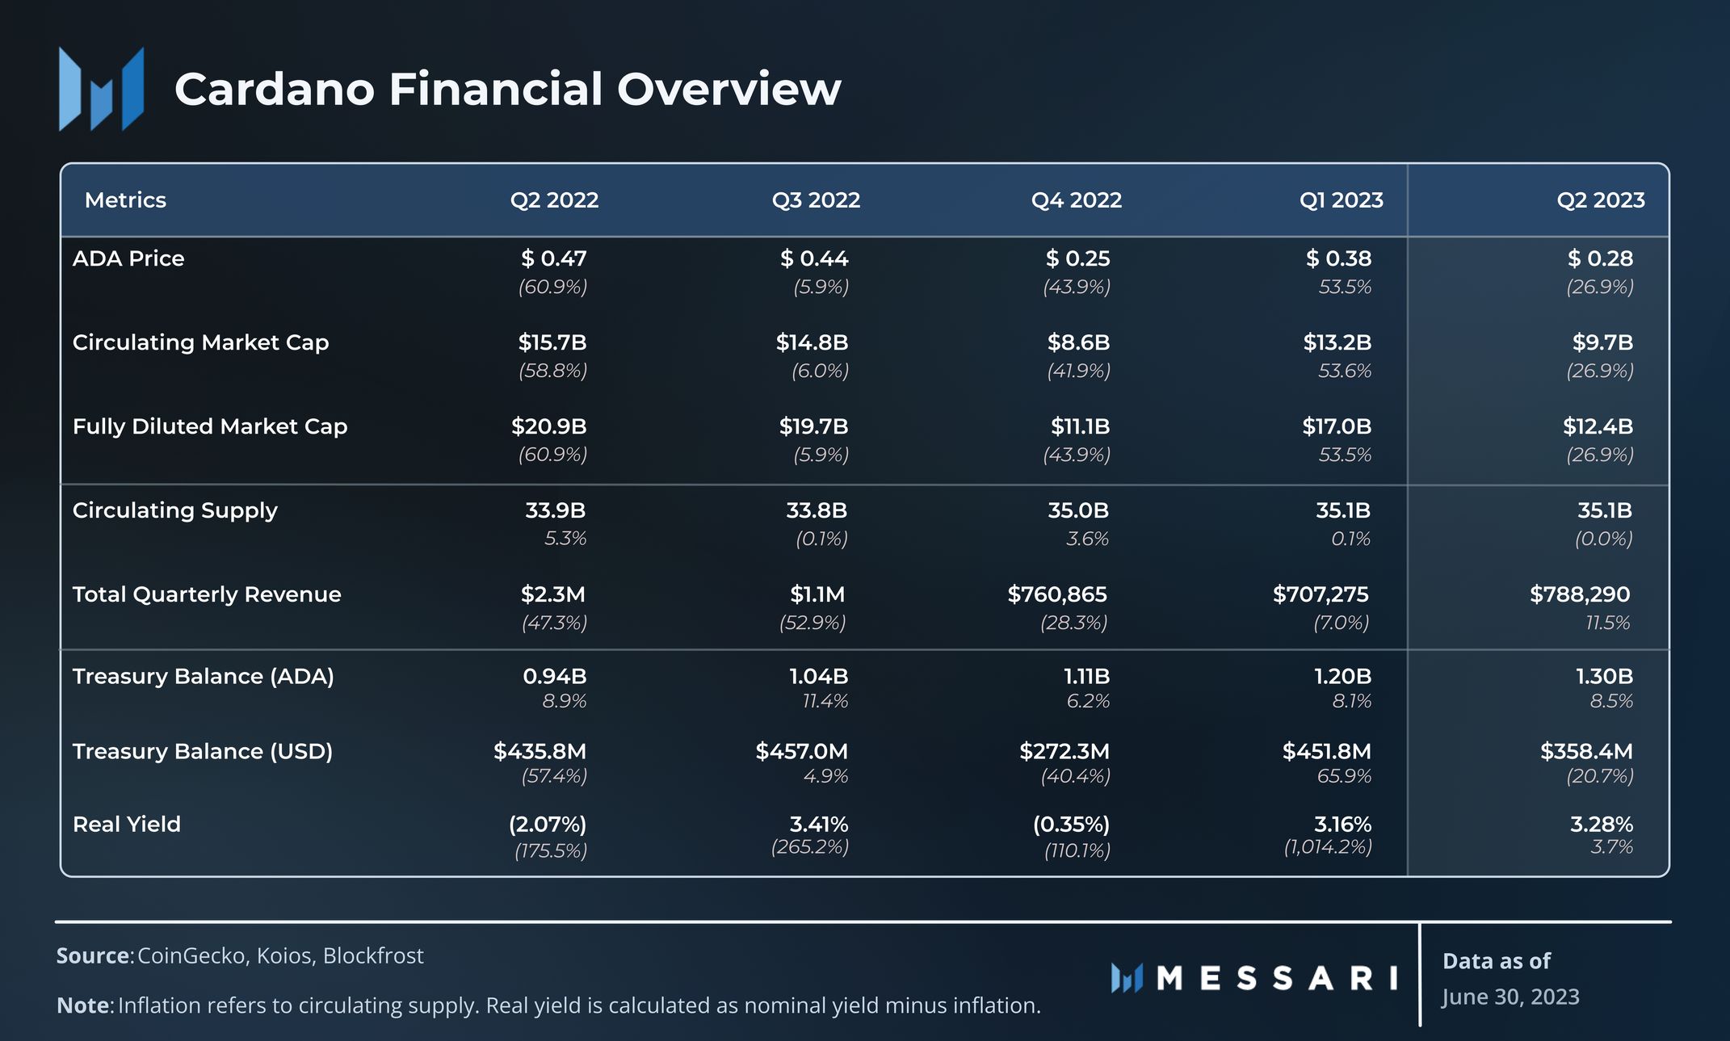The height and width of the screenshot is (1041, 1730).
Task: Click the 3.28% real yield value
Action: coord(1601,825)
